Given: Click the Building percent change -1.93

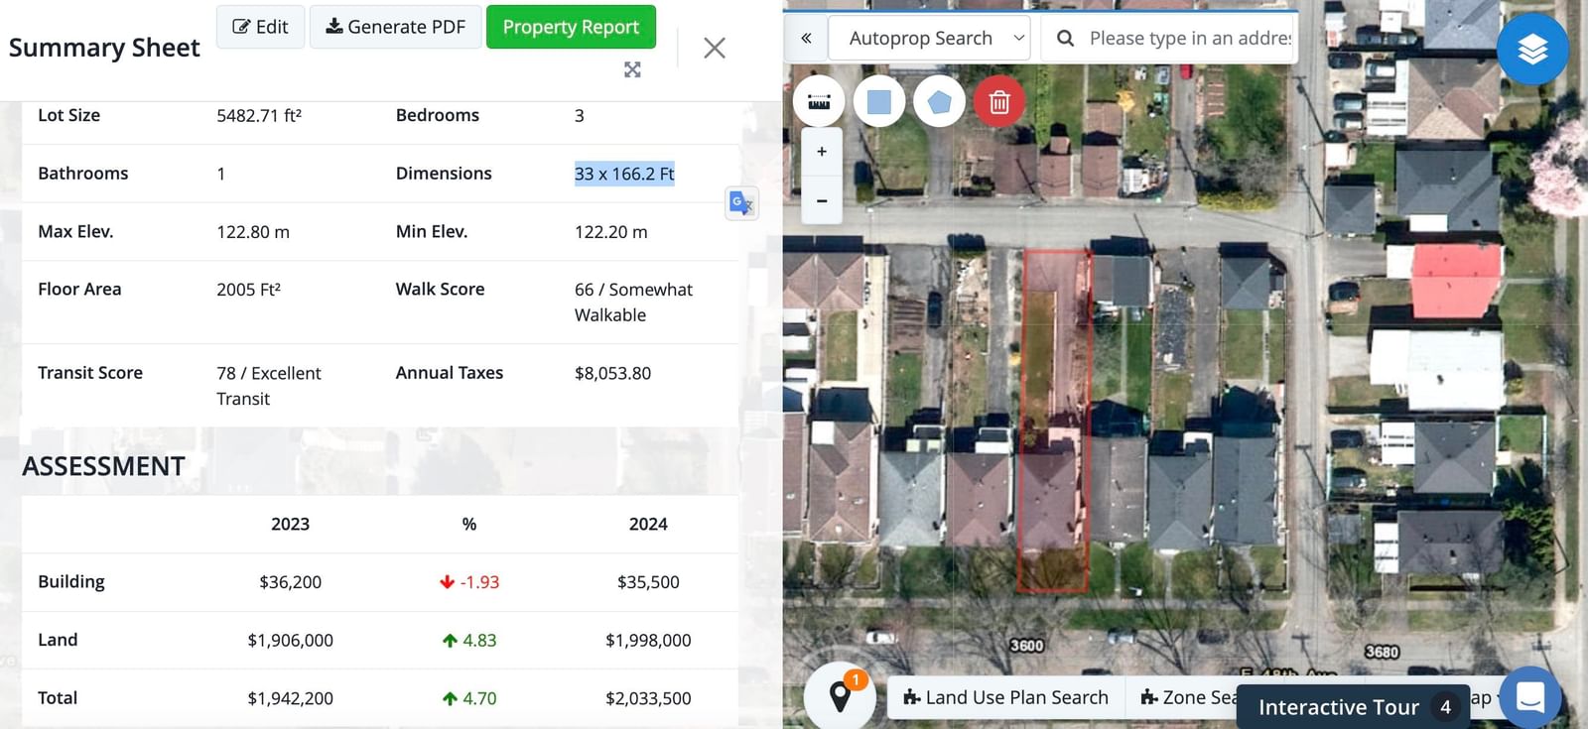Looking at the screenshot, I should click(469, 582).
